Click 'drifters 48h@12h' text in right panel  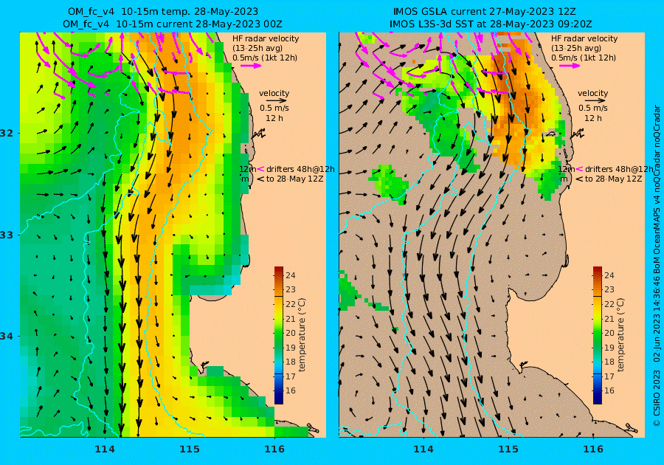[619, 169]
